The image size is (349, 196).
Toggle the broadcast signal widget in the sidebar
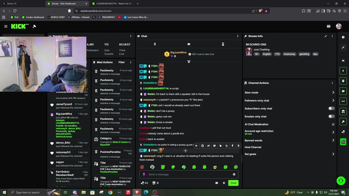tap(343, 101)
